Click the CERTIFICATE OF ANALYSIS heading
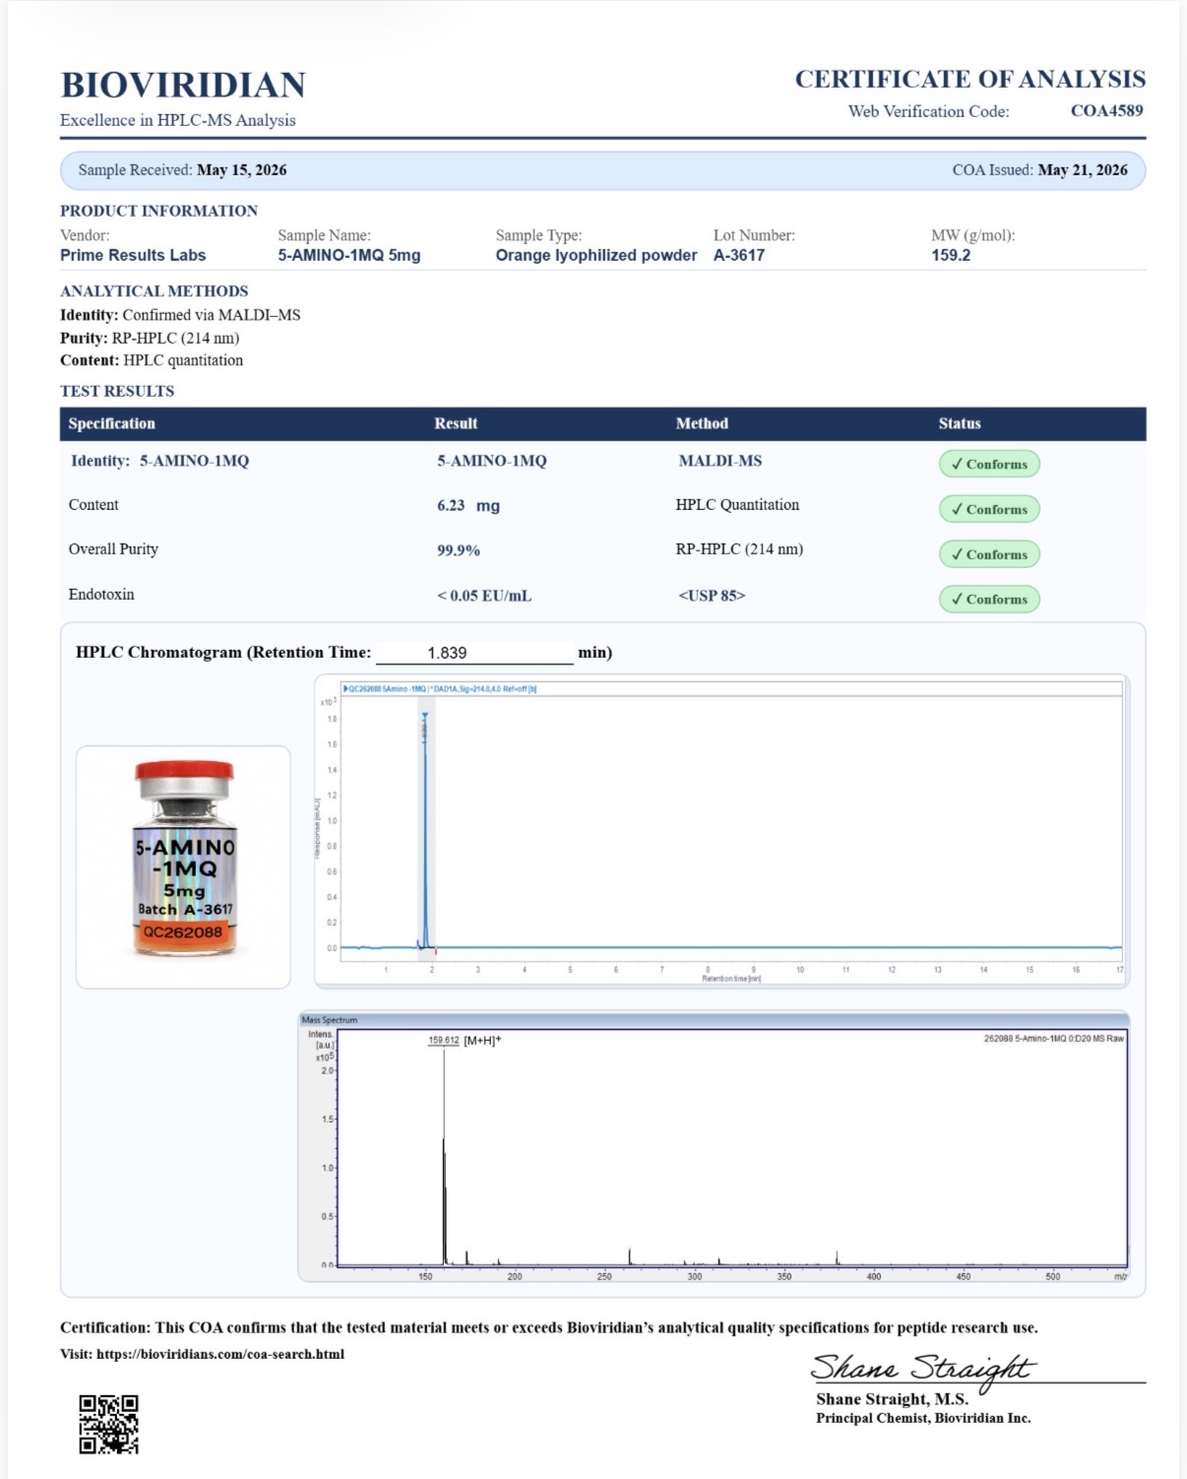Image resolution: width=1187 pixels, height=1479 pixels. tap(970, 79)
